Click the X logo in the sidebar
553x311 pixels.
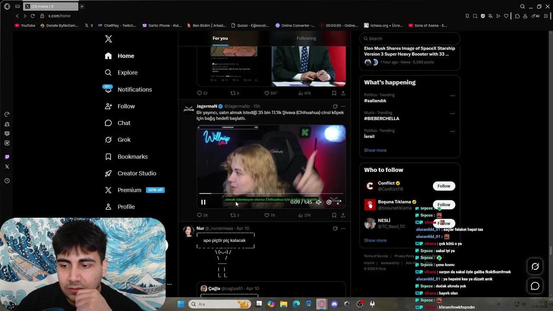pos(108,39)
